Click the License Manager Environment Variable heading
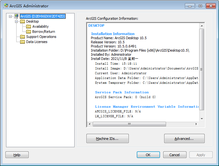This screenshot has width=219, height=166. click(147, 107)
